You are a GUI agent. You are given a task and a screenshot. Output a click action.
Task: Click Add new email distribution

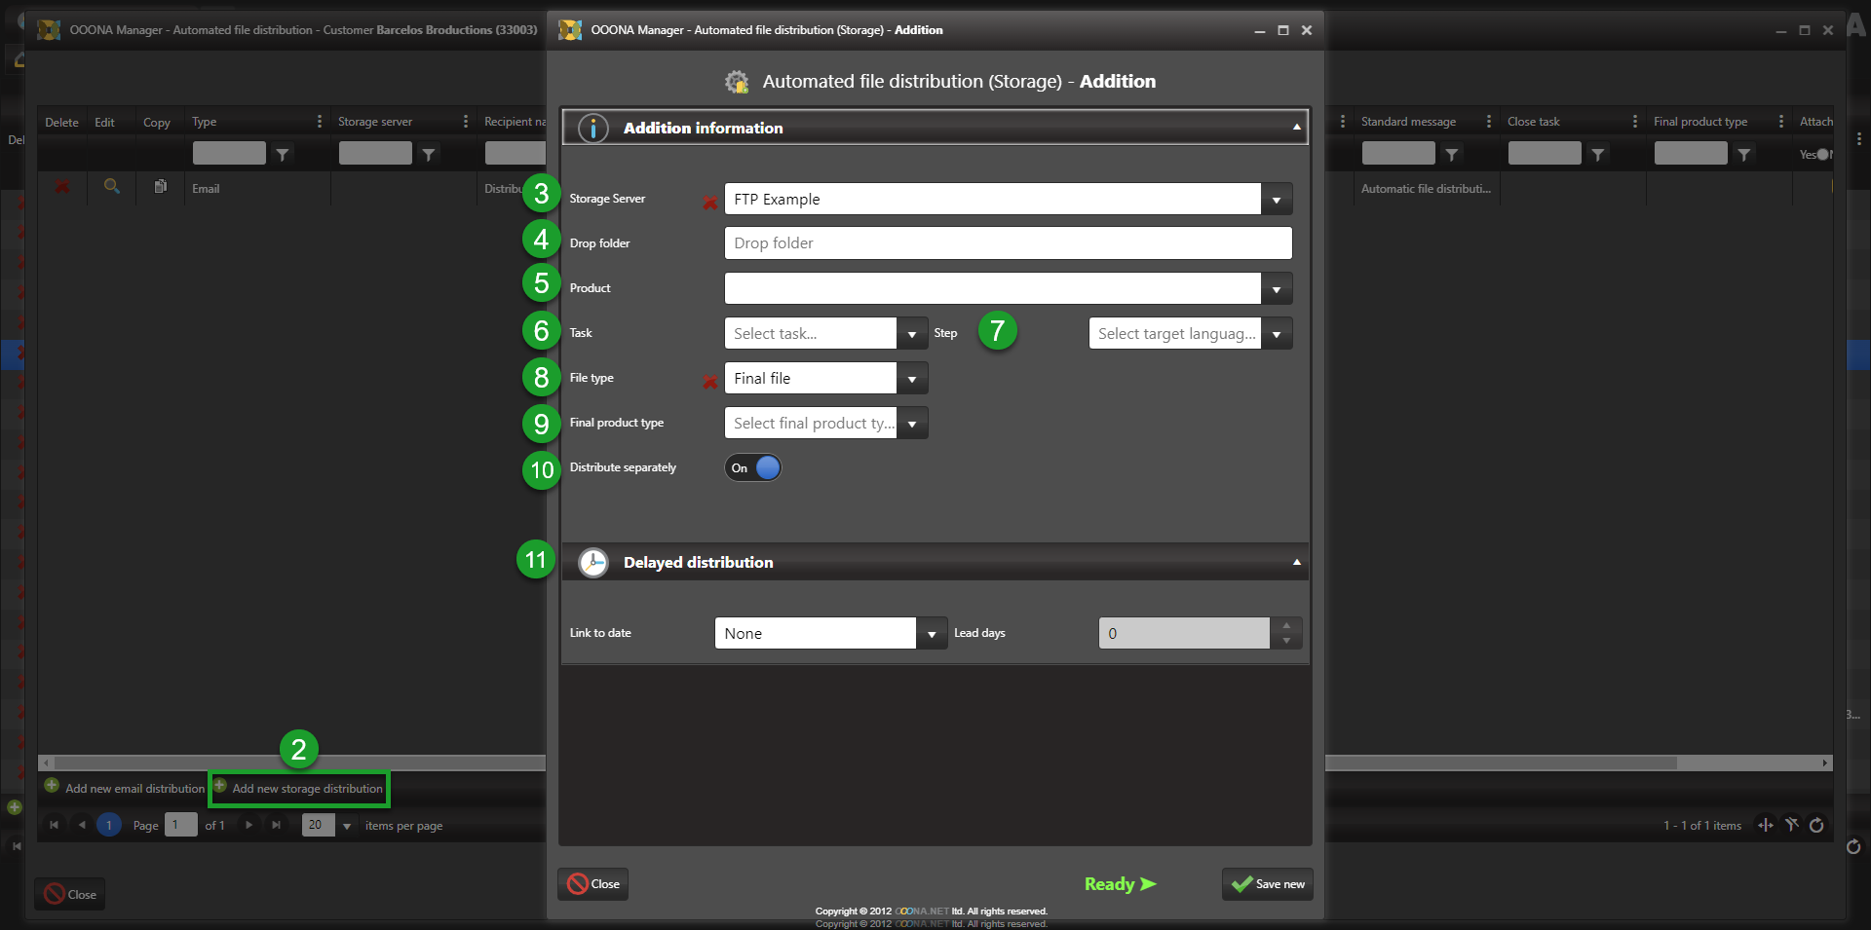click(134, 789)
